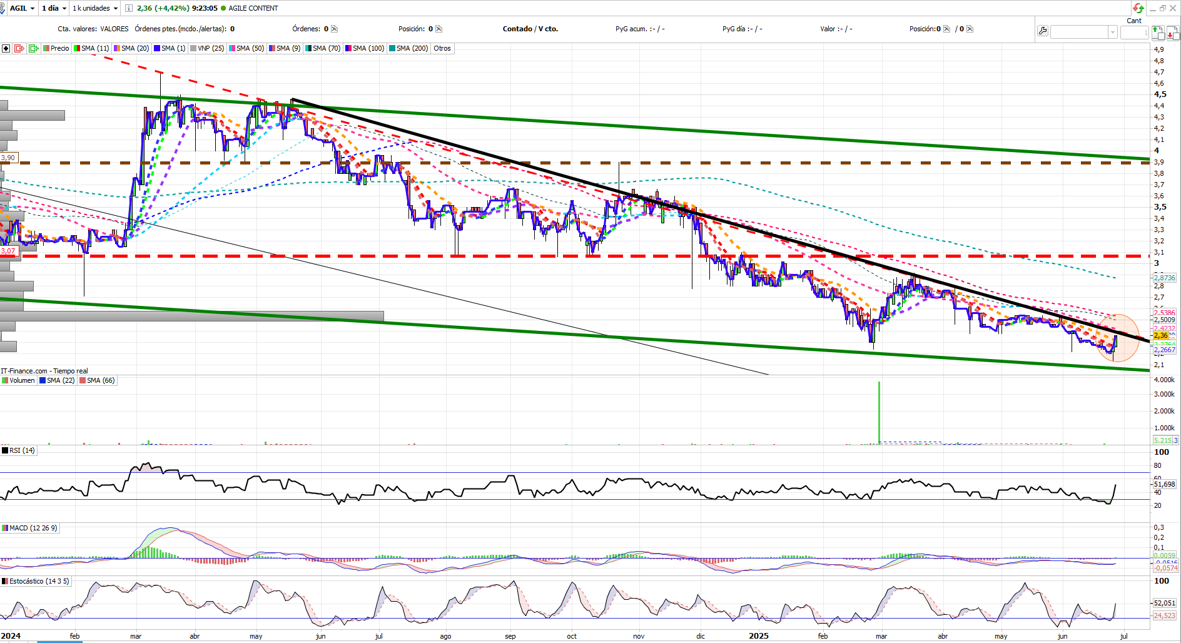
Task: Click the Cta. valores: VALORES text
Action: pos(93,29)
